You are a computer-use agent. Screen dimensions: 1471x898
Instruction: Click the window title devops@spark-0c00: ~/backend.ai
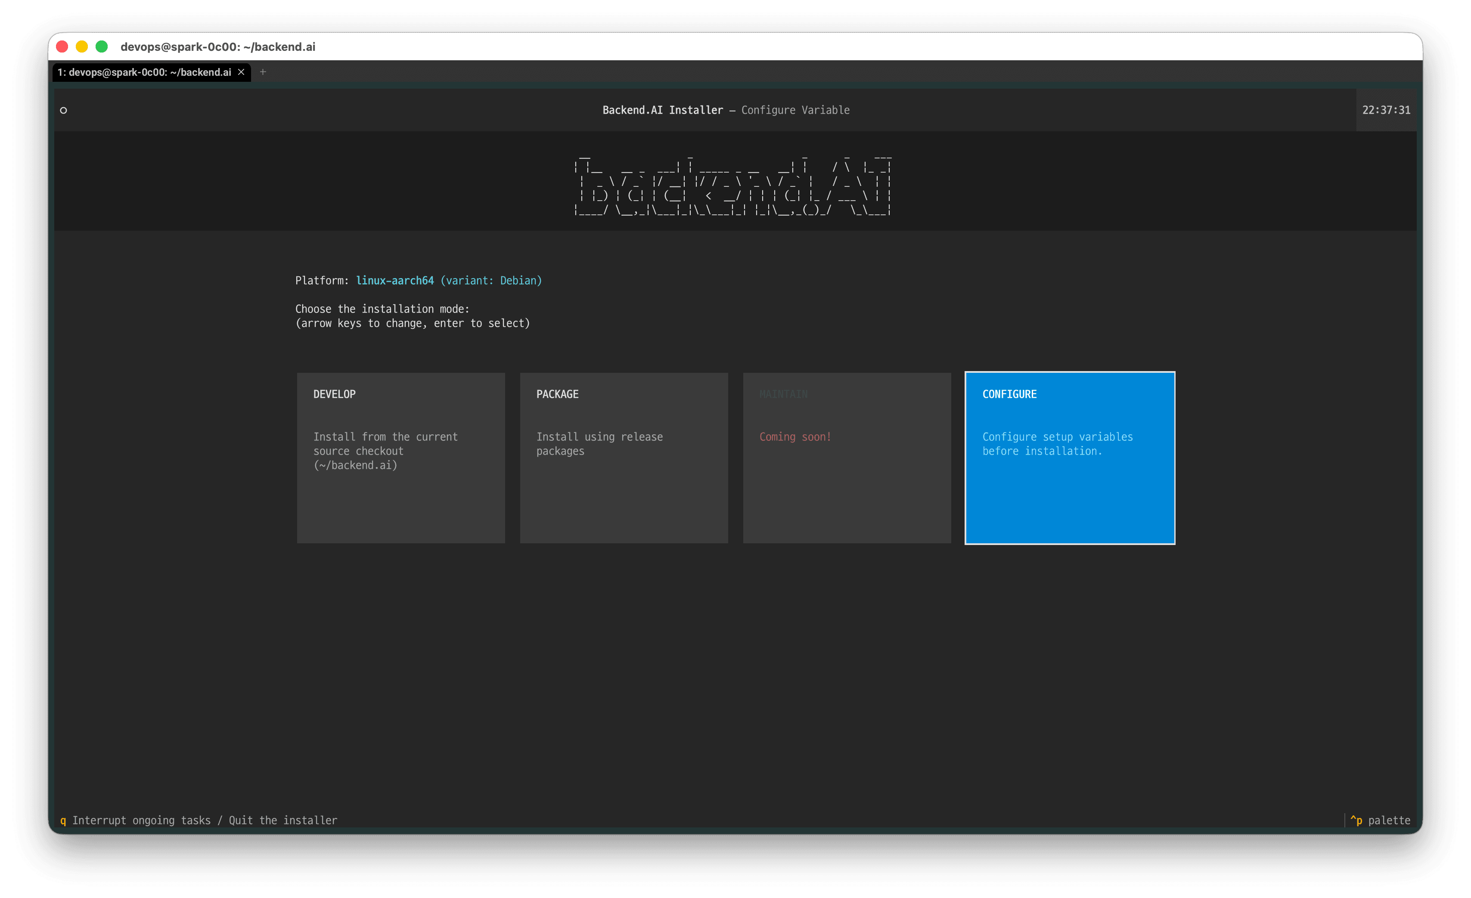218,46
